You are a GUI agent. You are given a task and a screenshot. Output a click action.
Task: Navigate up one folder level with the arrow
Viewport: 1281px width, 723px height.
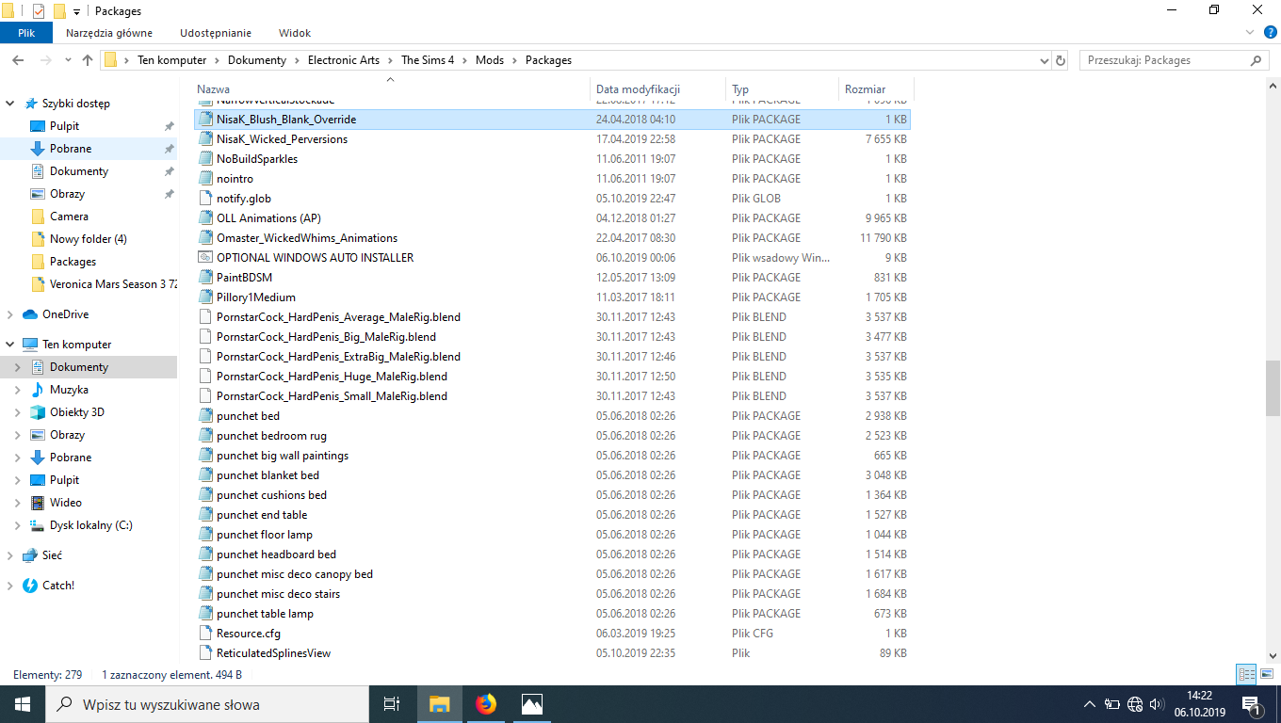88,59
